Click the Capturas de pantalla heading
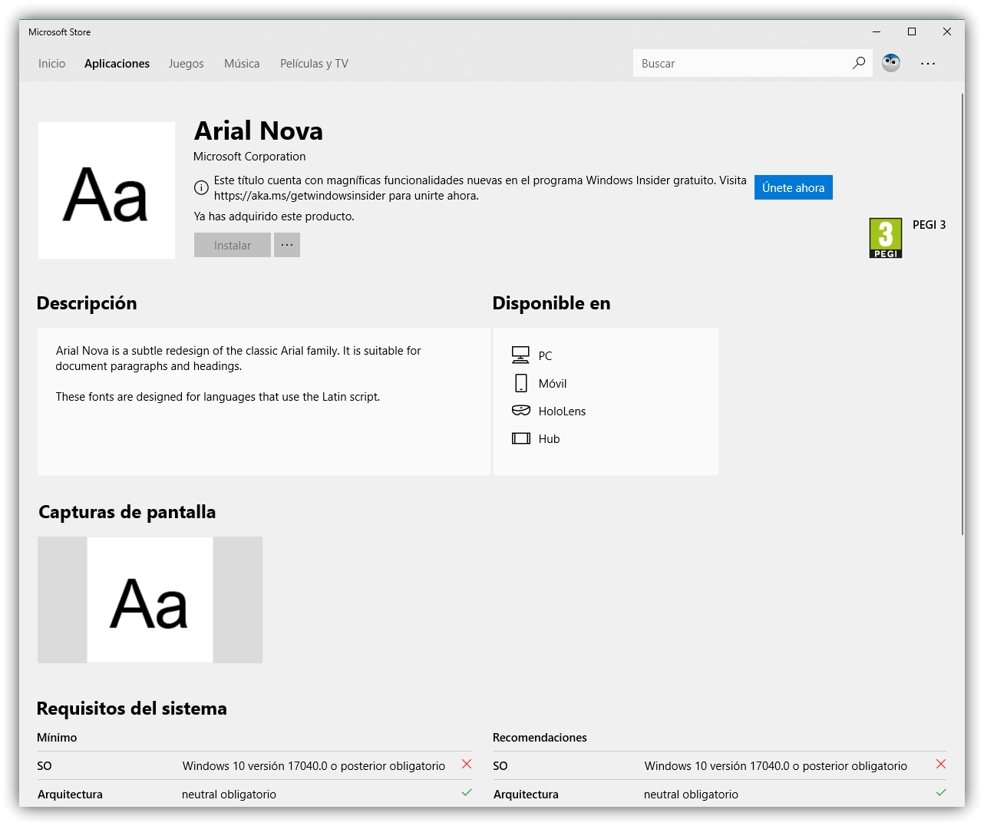 tap(127, 512)
